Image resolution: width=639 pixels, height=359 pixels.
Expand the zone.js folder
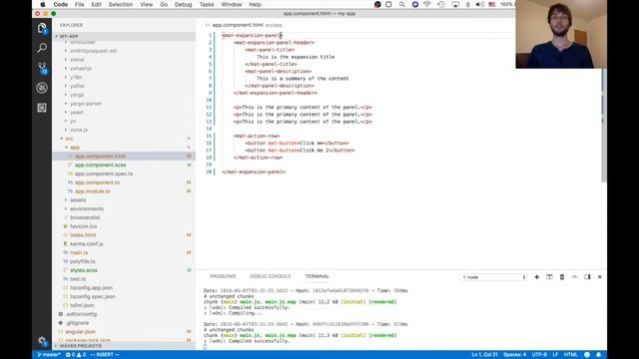(79, 130)
